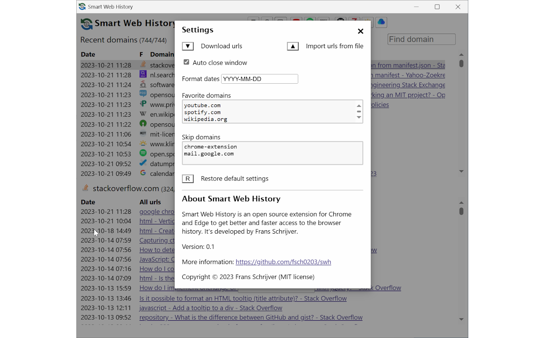540x338 pixels.
Task: Open the 'difference between GitHub and gist' link
Action: 251,317
